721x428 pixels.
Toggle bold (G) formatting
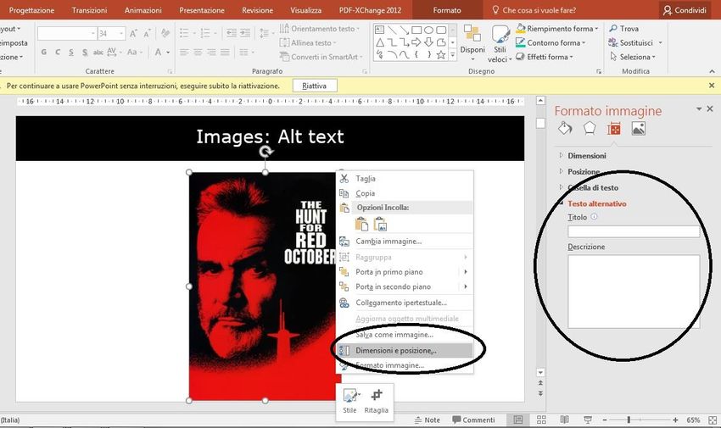click(43, 53)
